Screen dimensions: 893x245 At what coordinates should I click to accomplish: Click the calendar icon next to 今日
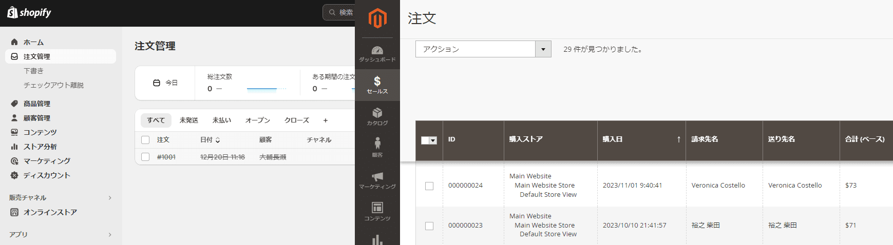point(157,83)
